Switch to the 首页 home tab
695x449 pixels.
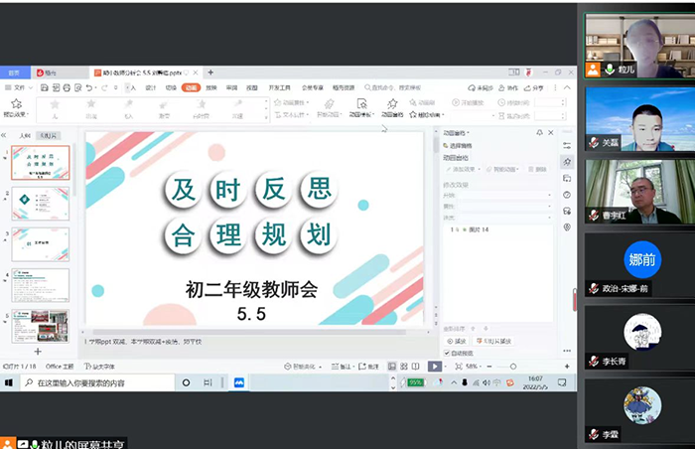[x=15, y=73]
